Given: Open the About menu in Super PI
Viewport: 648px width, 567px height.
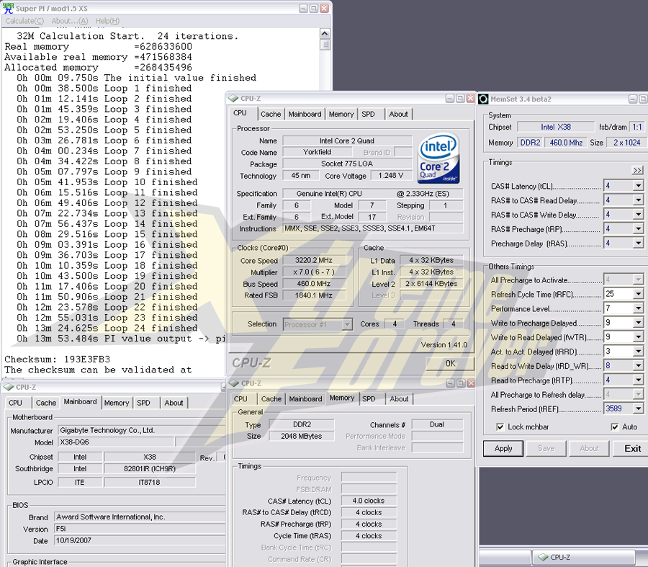Looking at the screenshot, I should point(70,21).
